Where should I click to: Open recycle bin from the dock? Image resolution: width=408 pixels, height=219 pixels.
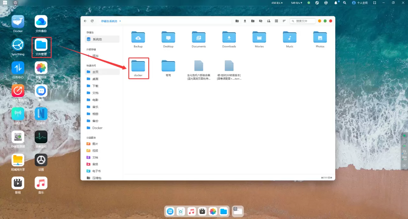pyautogui.click(x=181, y=211)
